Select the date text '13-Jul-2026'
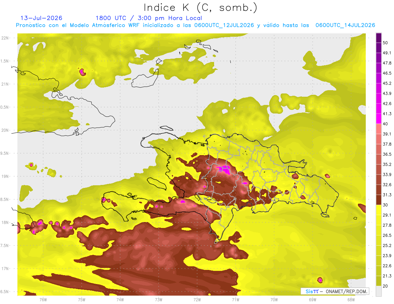Screen dimensions: 394x304 (x=41, y=18)
